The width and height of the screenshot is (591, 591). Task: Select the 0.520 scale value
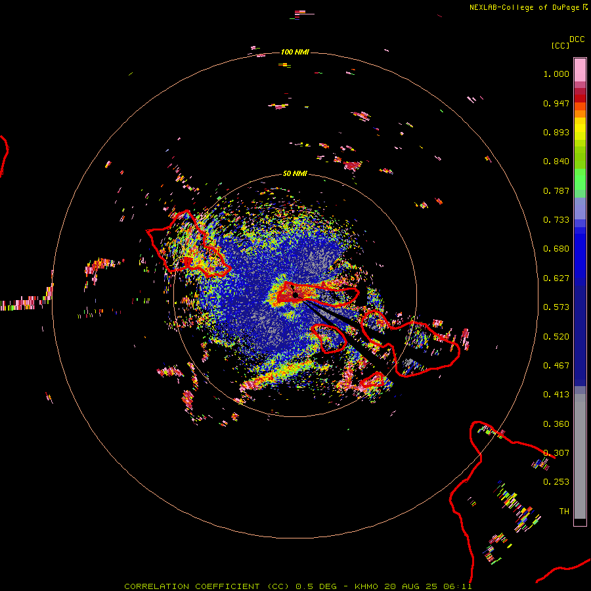click(556, 337)
